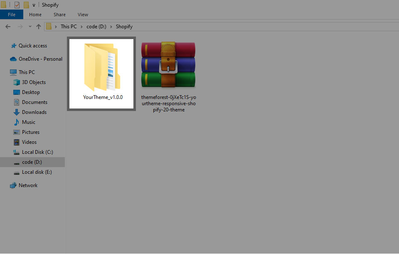This screenshot has width=399, height=254.
Task: Click the Music note icon
Action: tap(17, 122)
